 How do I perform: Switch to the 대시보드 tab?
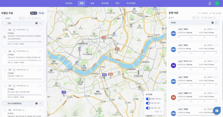click(69, 3)
